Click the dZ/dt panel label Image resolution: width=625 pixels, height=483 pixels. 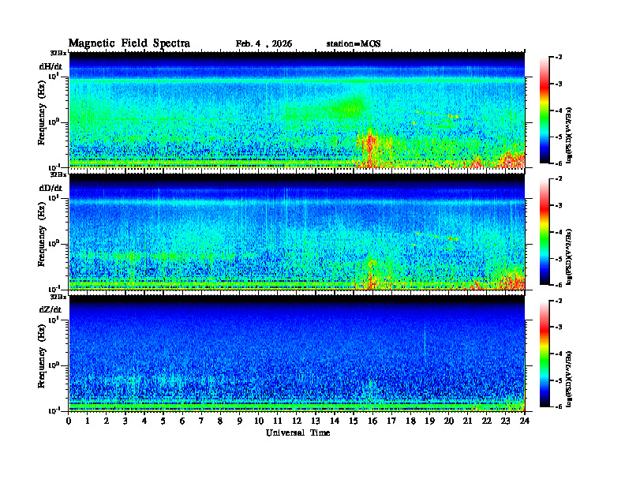[51, 309]
